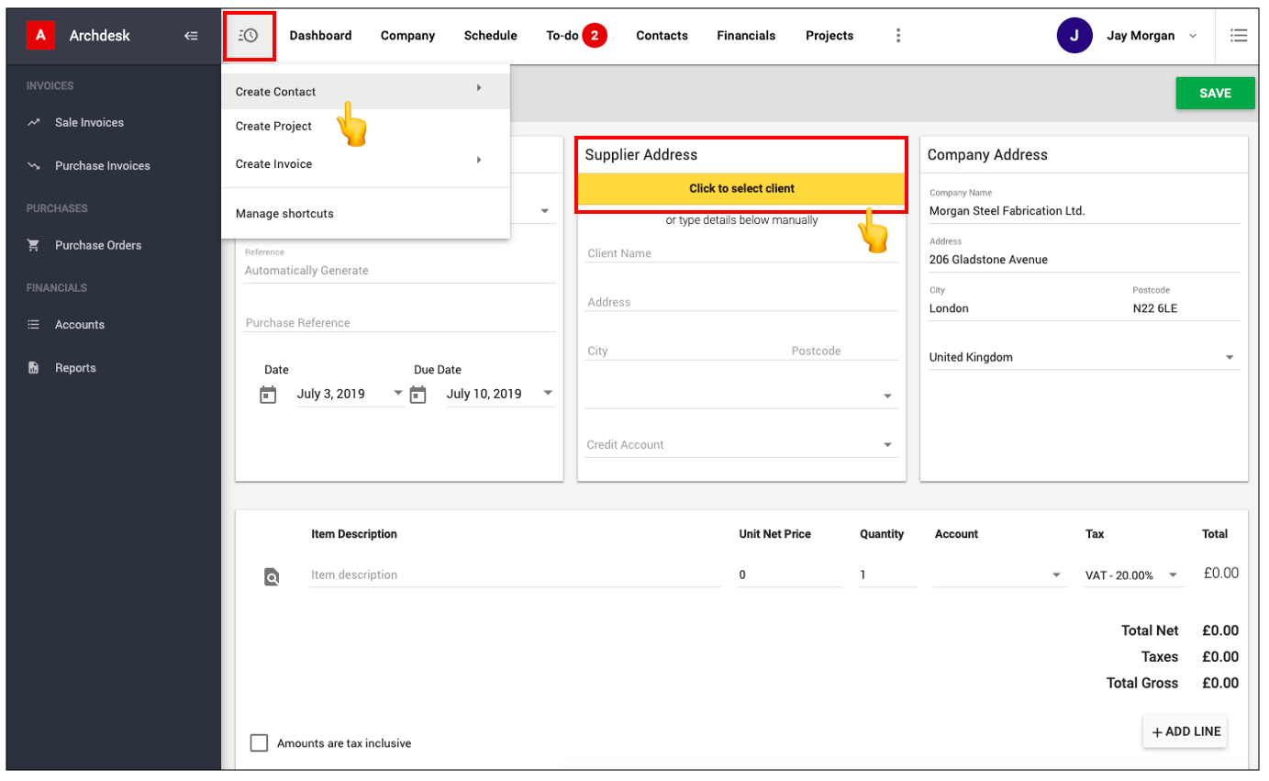The image size is (1269, 781).
Task: Focus the supplier City field
Action: (x=686, y=351)
